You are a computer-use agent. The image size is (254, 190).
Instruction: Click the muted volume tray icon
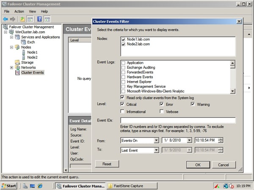(x=232, y=186)
